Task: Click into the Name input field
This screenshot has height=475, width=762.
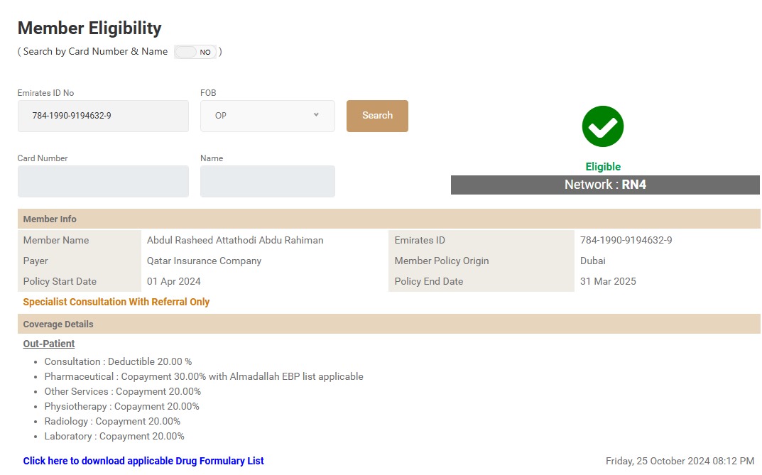Action: click(x=268, y=181)
